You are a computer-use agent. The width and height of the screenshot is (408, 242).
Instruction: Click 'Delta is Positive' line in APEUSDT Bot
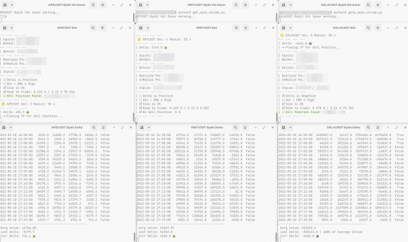(20, 80)
